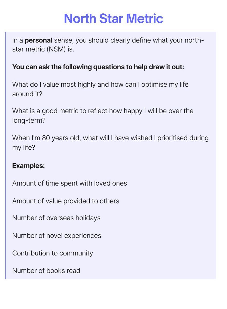Select 'Number of overseas holidays' example
The height and width of the screenshot is (309, 227).
tap(56, 218)
